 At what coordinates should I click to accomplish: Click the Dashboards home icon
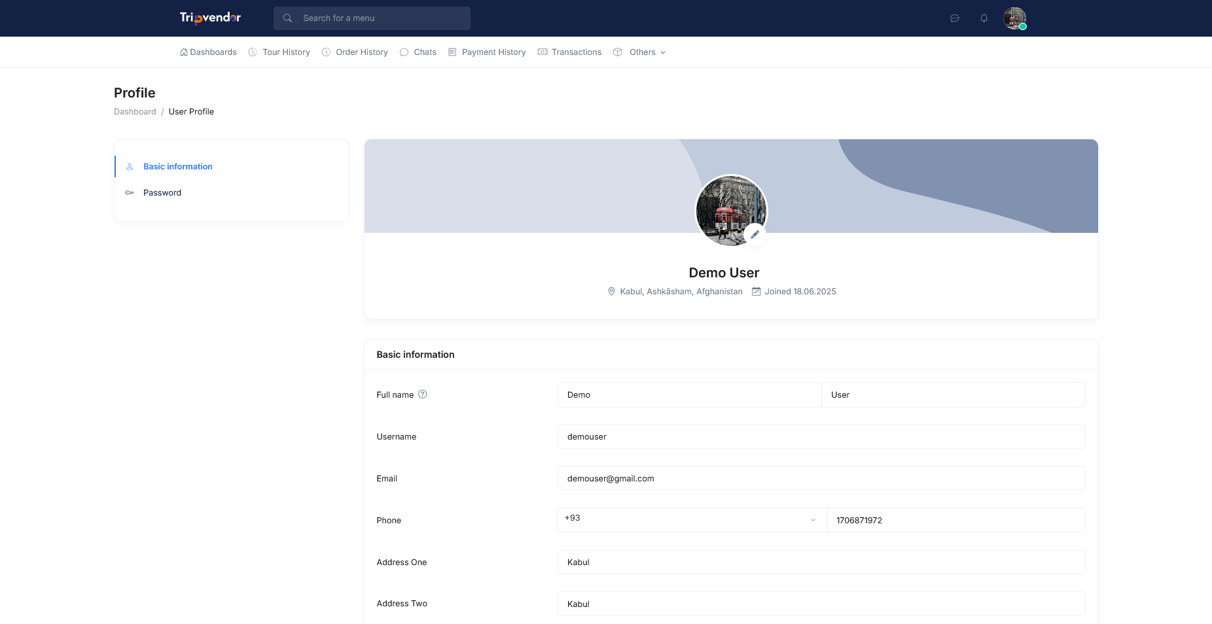click(x=184, y=52)
